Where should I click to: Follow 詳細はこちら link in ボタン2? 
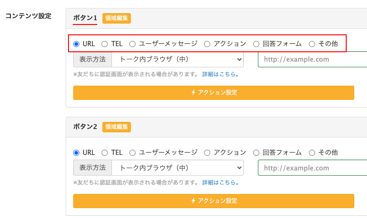pos(221,183)
